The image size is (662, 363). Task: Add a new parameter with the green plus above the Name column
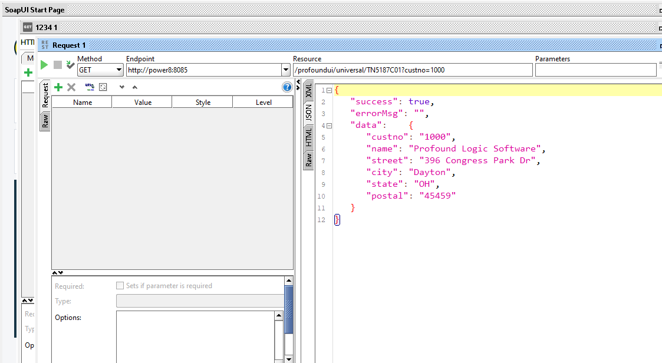(x=58, y=87)
